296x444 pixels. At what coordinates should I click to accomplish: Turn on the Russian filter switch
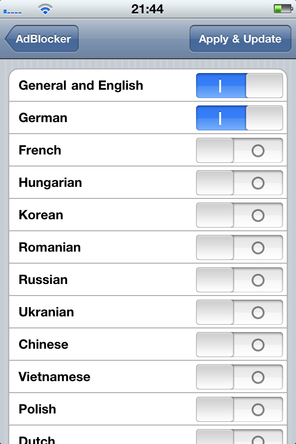(x=239, y=280)
